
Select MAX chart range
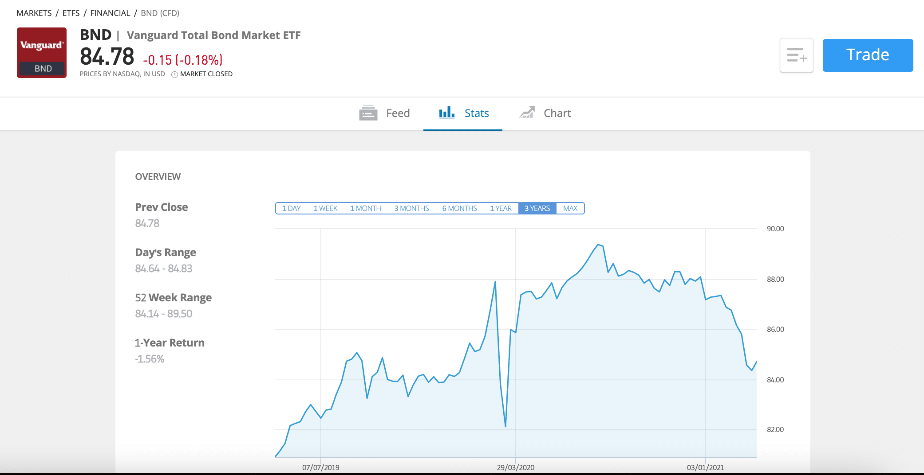(570, 208)
